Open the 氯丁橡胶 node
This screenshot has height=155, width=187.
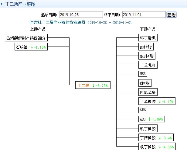pyautogui.click(x=148, y=128)
